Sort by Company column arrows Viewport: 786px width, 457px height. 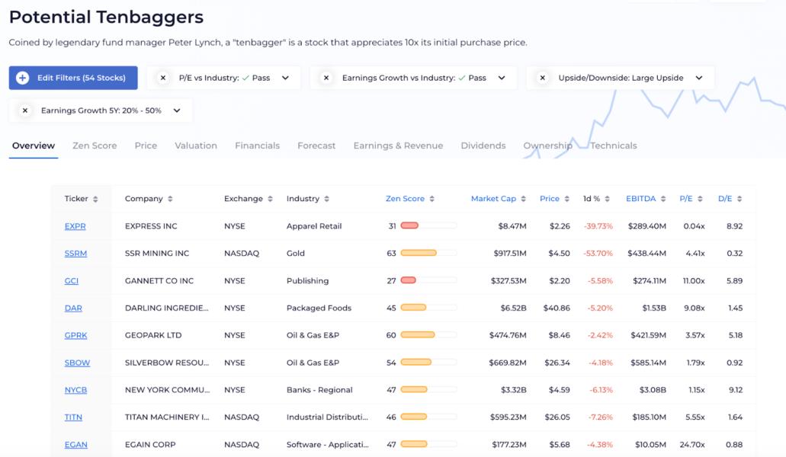(x=170, y=200)
